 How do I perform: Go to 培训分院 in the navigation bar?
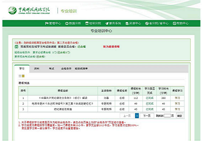[93, 23]
